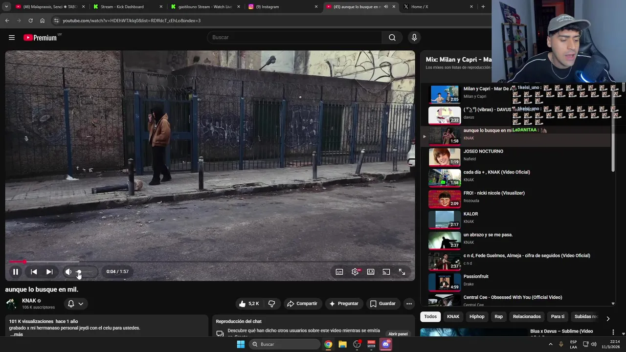Dislike the video with thumbs down
Screen dimensions: 626x352
click(271, 304)
